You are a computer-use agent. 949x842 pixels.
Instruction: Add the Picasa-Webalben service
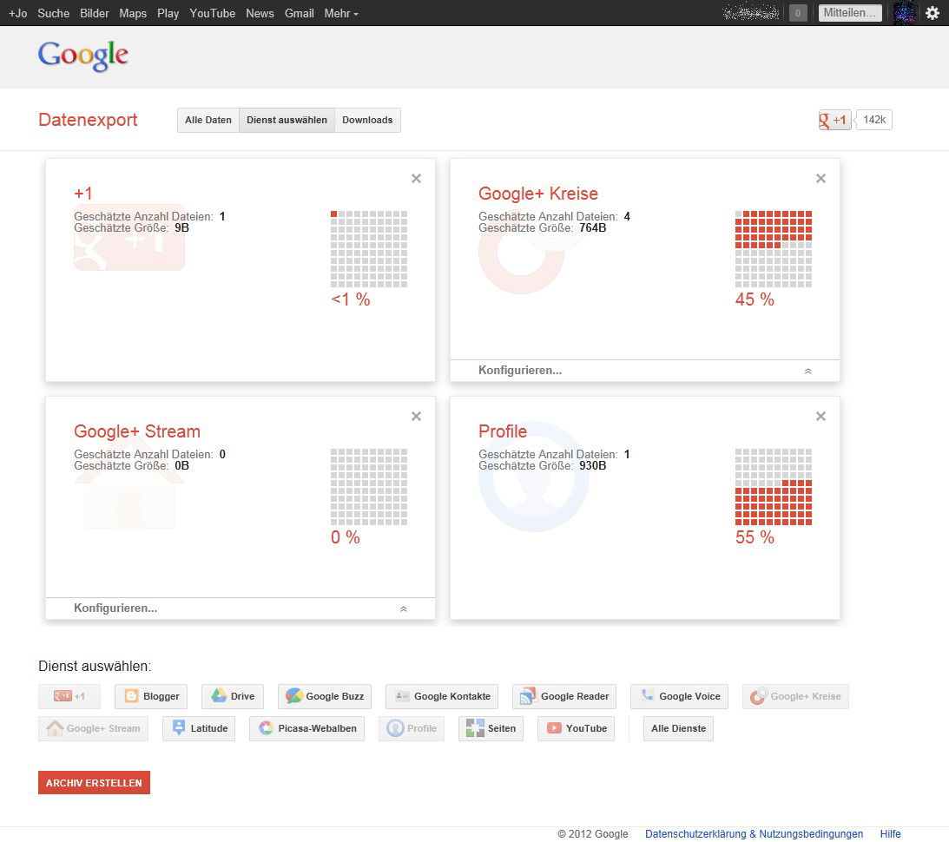[306, 728]
